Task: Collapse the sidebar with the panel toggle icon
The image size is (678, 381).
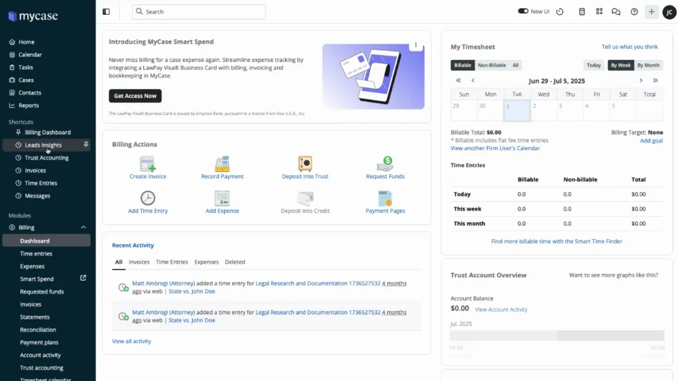Action: [106, 12]
